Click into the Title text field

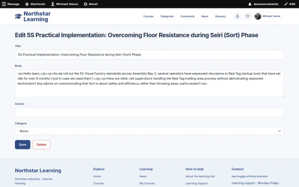tap(149, 55)
